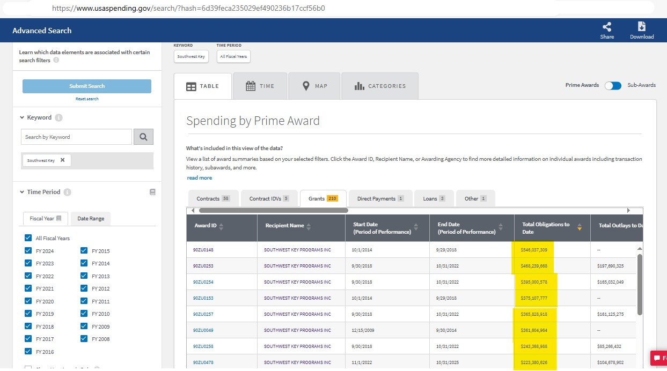Open the Contracts awards tab
This screenshot has height=371, width=667.
(x=213, y=198)
